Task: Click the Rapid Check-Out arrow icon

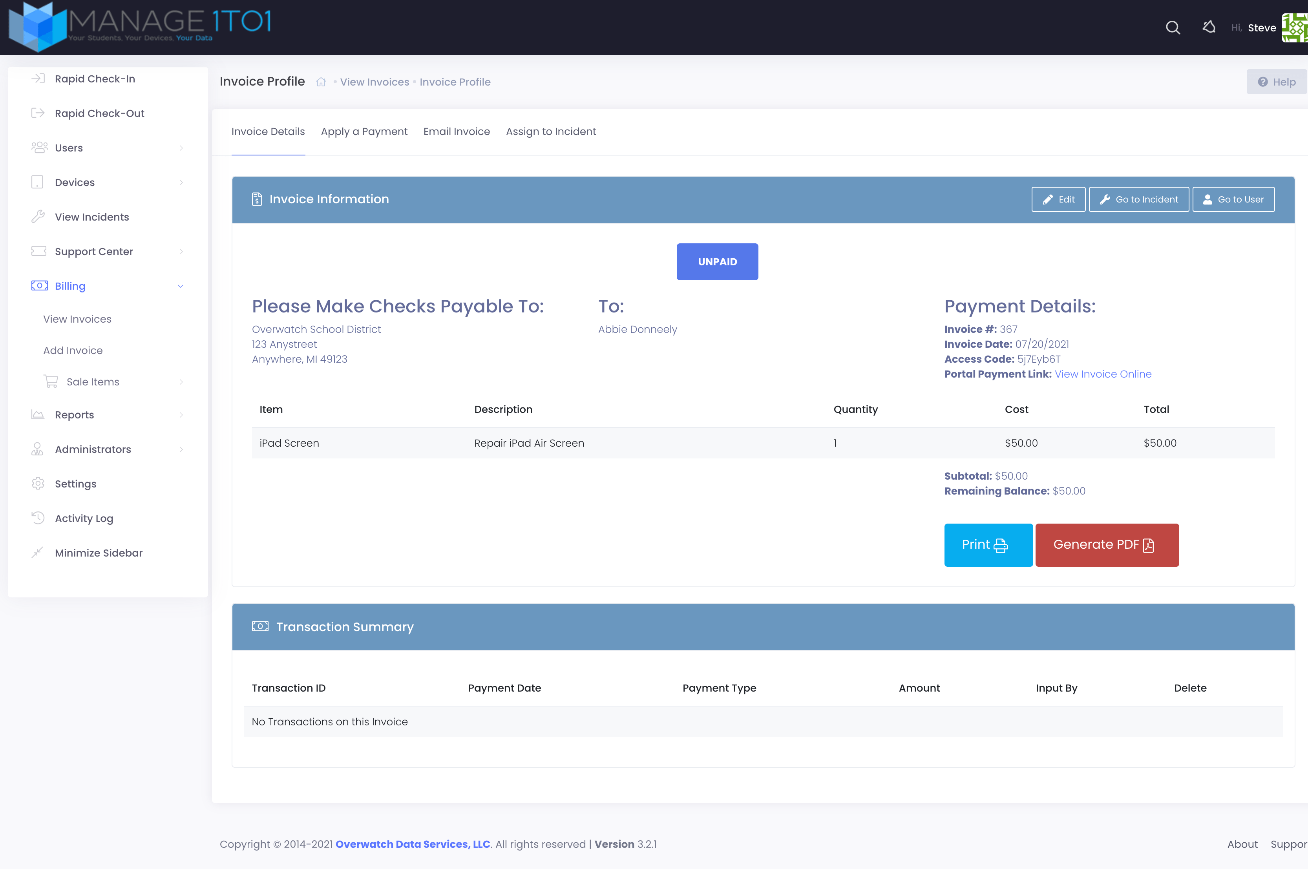Action: pyautogui.click(x=38, y=113)
